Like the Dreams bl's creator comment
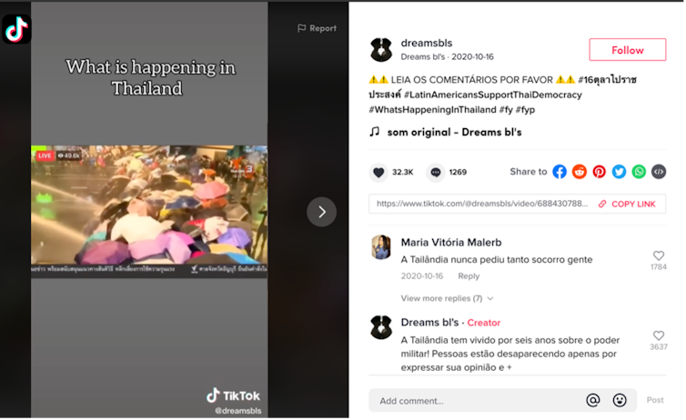This screenshot has width=686, height=420. (x=659, y=335)
